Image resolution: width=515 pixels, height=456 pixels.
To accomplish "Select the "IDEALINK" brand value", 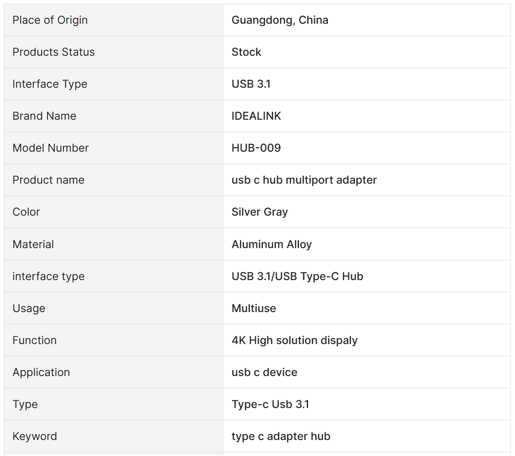I will click(256, 116).
